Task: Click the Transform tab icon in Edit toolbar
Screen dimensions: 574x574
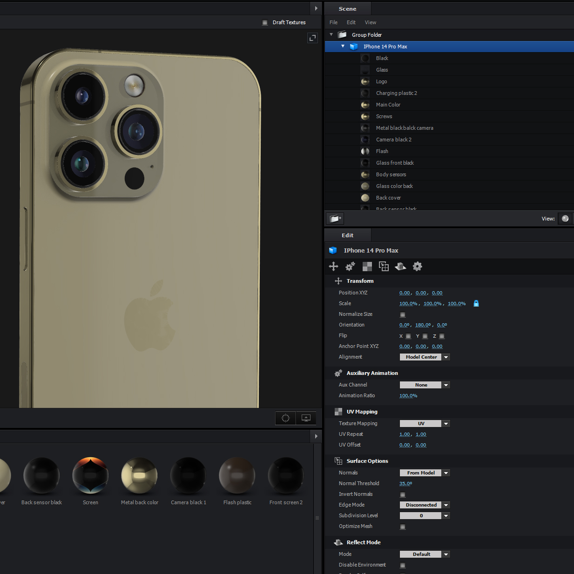Action: tap(333, 266)
